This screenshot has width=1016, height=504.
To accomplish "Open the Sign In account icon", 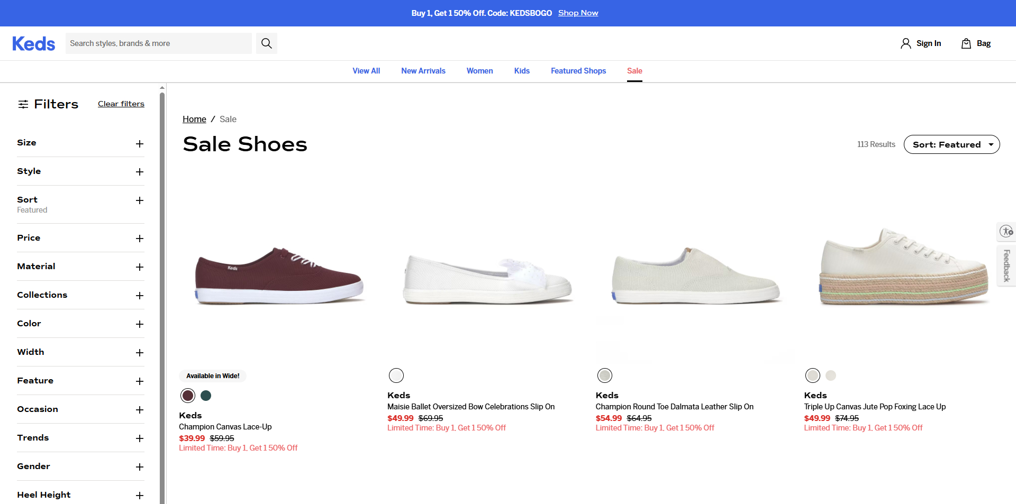I will click(x=905, y=43).
